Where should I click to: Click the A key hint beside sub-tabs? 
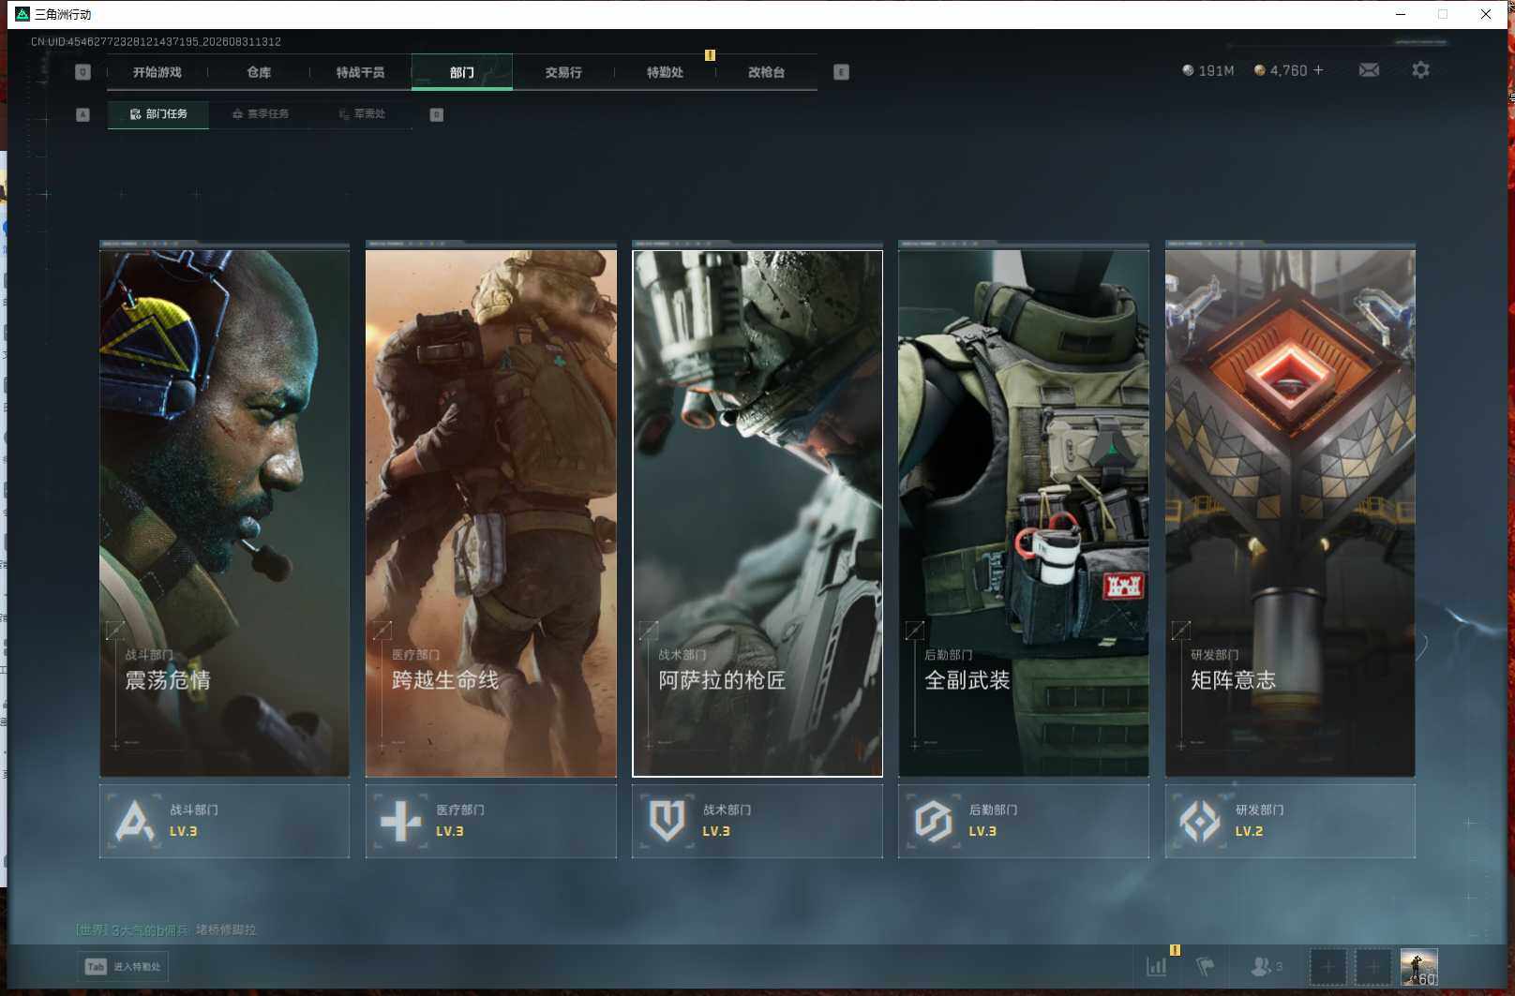point(82,114)
